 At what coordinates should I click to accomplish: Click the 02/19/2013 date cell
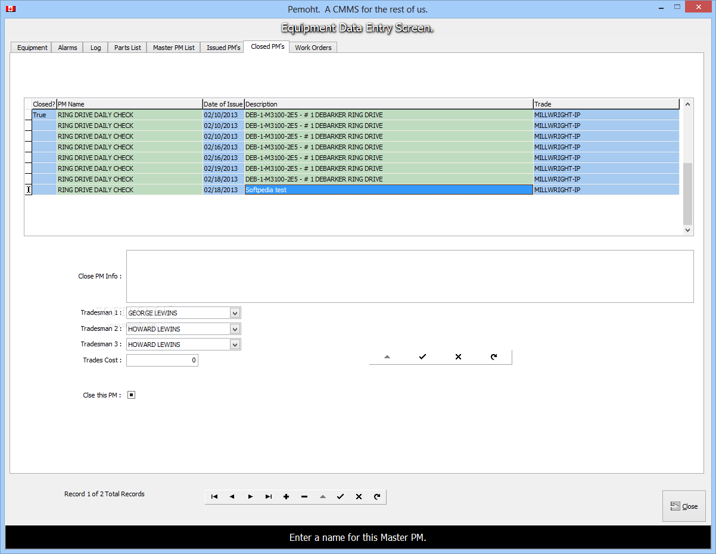(223, 168)
